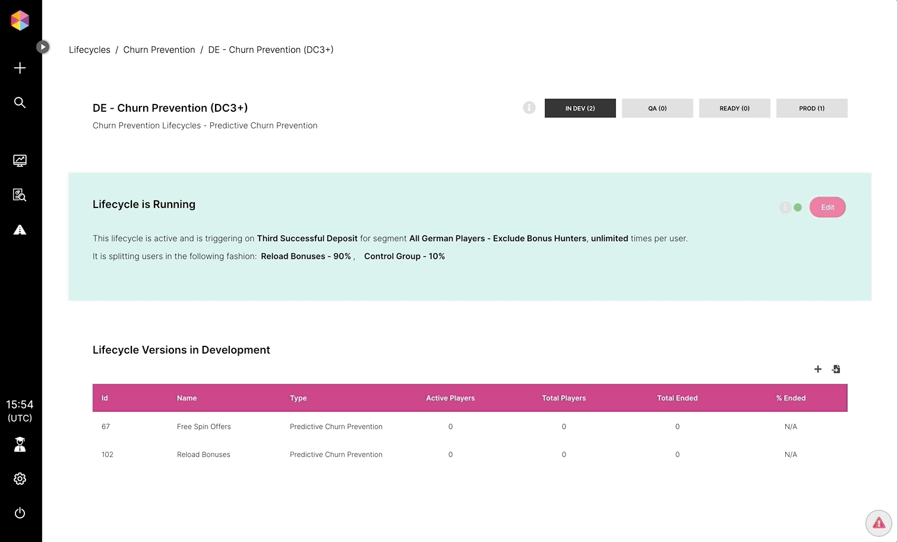Open the dashboard monitor chart icon
Viewport: 897px width, 542px height.
coord(20,160)
